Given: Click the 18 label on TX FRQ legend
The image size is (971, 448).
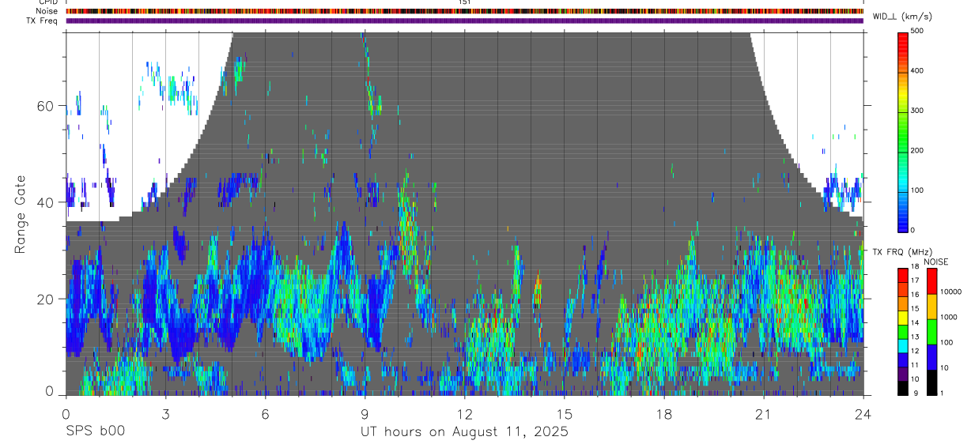Looking at the screenshot, I should pyautogui.click(x=916, y=269).
